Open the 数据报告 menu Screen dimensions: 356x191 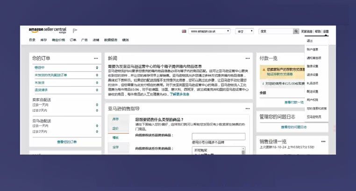pyautogui.click(x=111, y=40)
